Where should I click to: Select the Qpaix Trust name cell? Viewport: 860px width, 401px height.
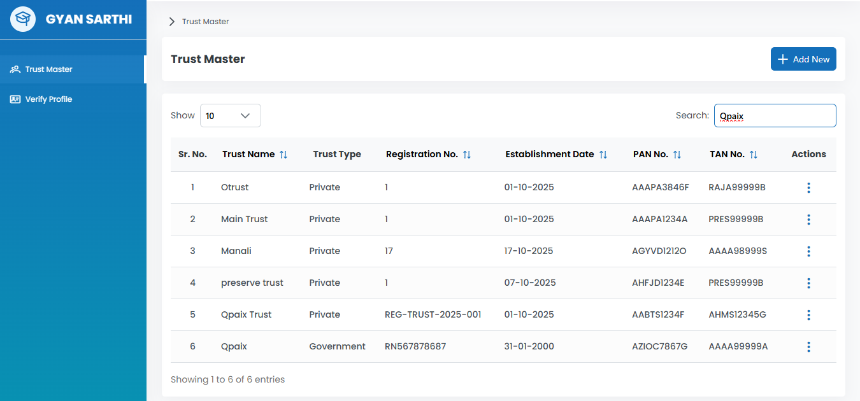246,314
